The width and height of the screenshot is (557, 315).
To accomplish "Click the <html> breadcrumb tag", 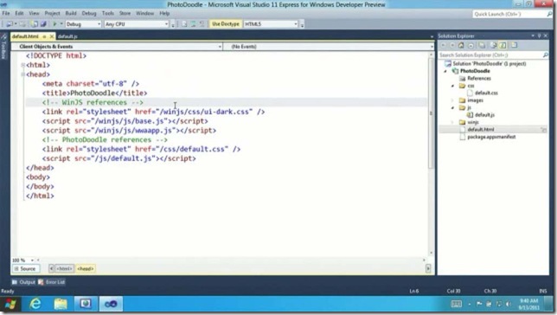I will (64, 269).
